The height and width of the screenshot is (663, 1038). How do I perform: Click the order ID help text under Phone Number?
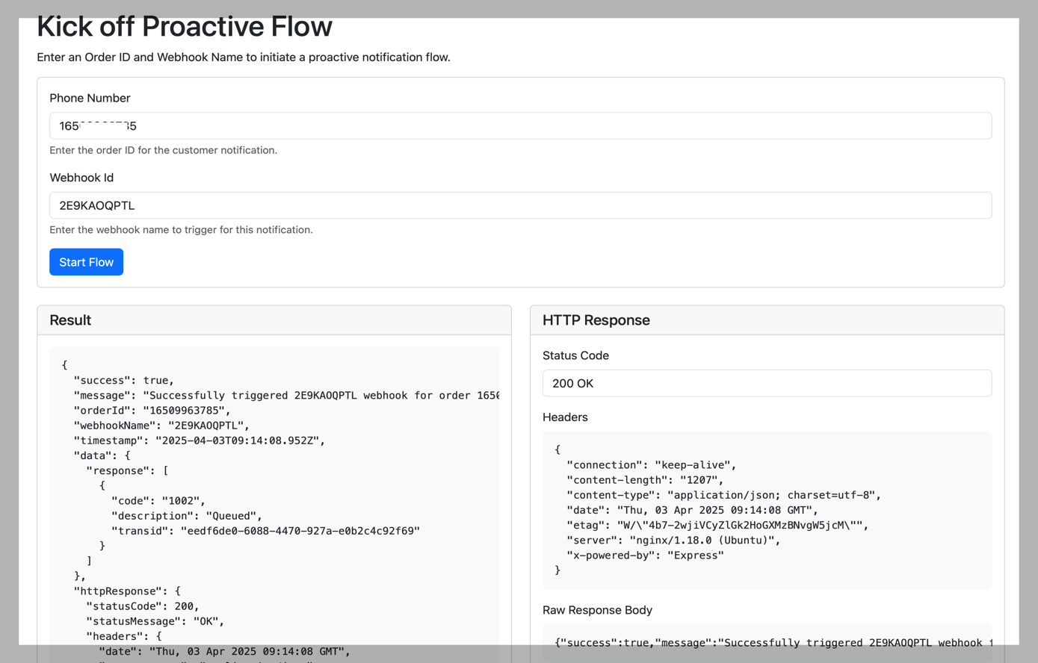[x=163, y=150]
